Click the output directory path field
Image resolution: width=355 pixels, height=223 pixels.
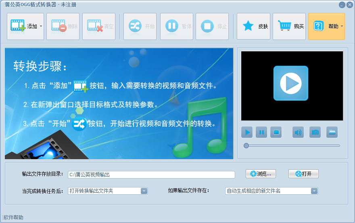151,175
